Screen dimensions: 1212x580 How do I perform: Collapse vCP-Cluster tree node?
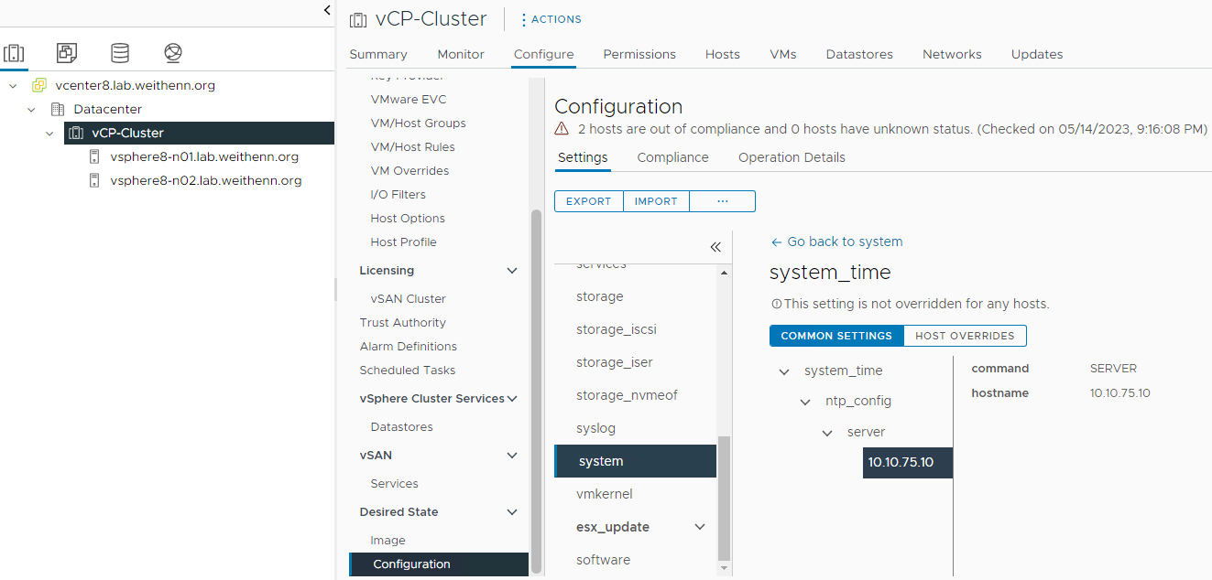(x=50, y=133)
